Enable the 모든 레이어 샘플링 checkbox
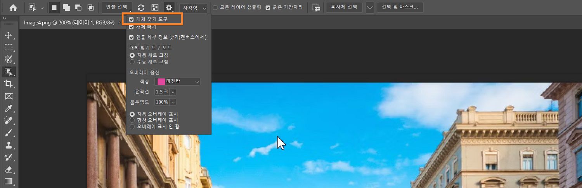 pyautogui.click(x=215, y=8)
